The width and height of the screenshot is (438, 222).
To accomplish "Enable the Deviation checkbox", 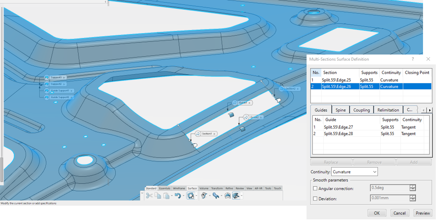I will [315, 199].
